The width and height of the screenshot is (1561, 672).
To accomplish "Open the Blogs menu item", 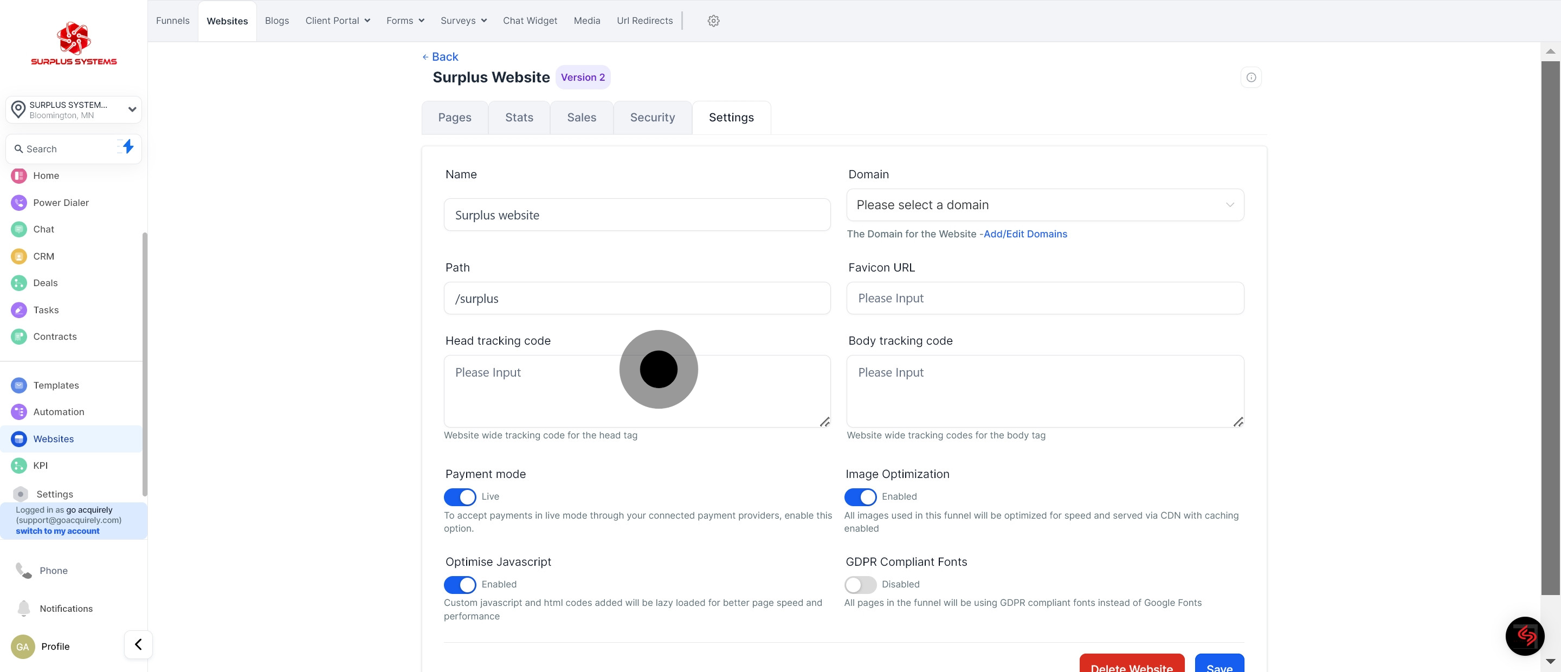I will point(276,21).
